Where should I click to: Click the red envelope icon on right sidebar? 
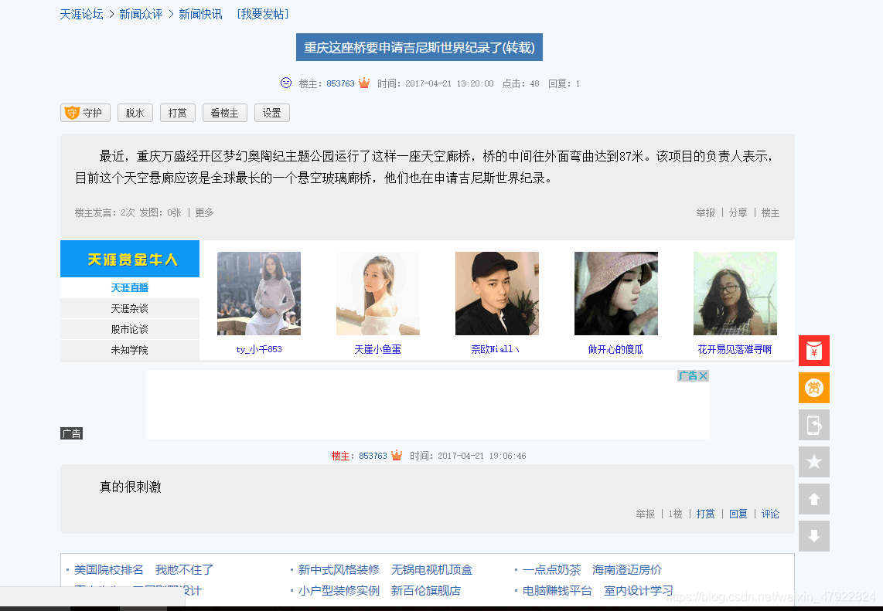813,351
